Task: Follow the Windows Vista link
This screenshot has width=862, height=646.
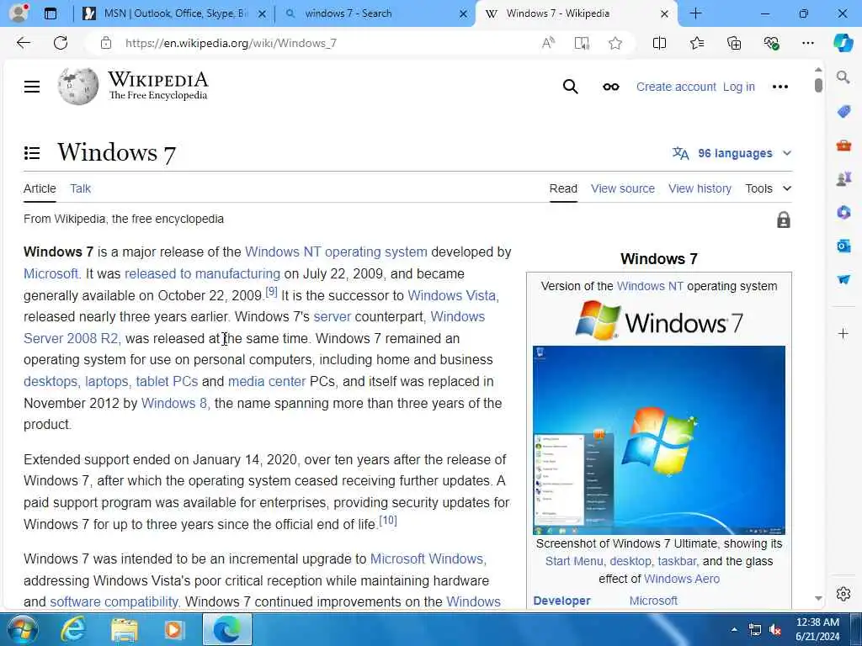Action: [453, 295]
